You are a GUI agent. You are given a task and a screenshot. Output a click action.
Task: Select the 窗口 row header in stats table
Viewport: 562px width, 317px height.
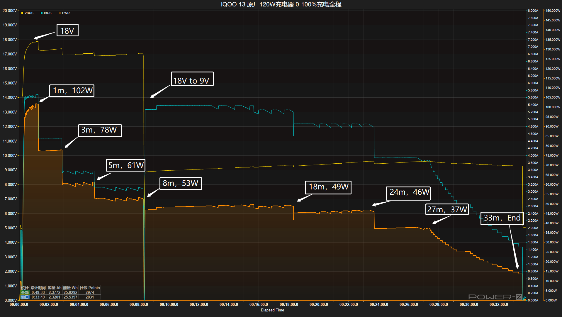tap(25, 297)
